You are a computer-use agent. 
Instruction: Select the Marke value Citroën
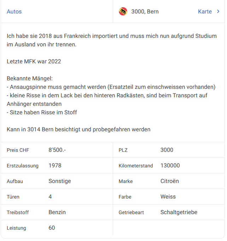pyautogui.click(x=170, y=181)
